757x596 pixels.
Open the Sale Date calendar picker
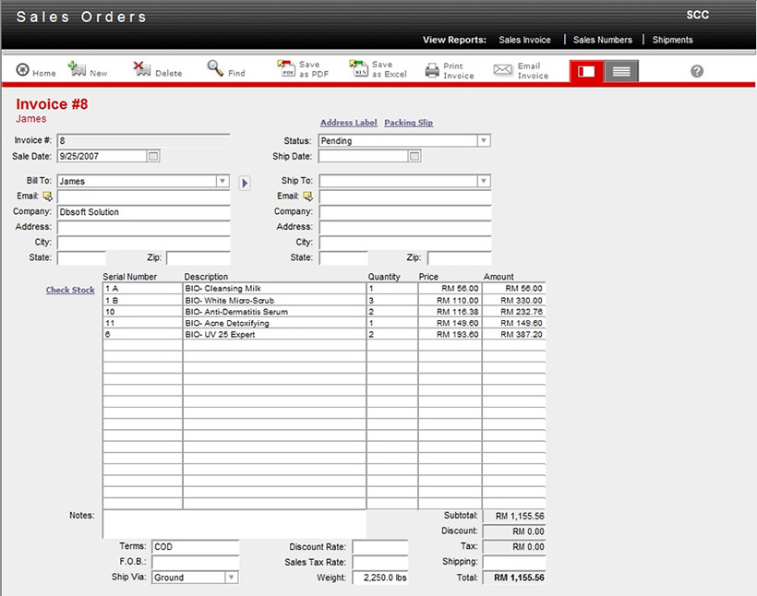pos(153,157)
